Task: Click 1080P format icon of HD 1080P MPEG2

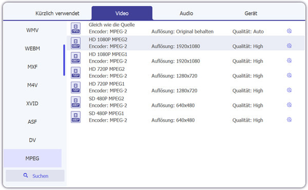Action: [x=75, y=43]
